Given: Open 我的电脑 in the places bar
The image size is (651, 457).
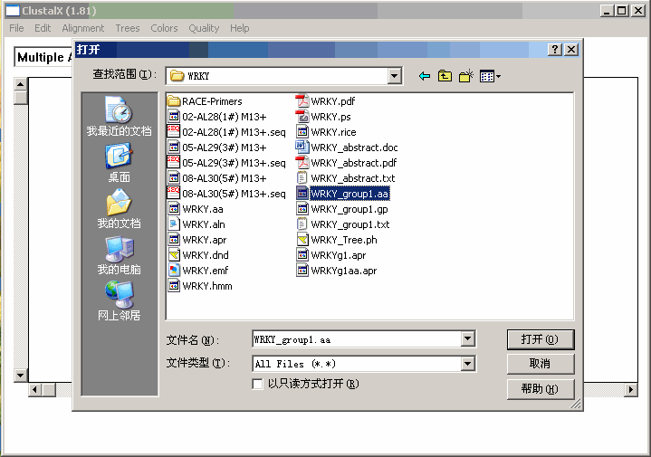Looking at the screenshot, I should [x=120, y=255].
